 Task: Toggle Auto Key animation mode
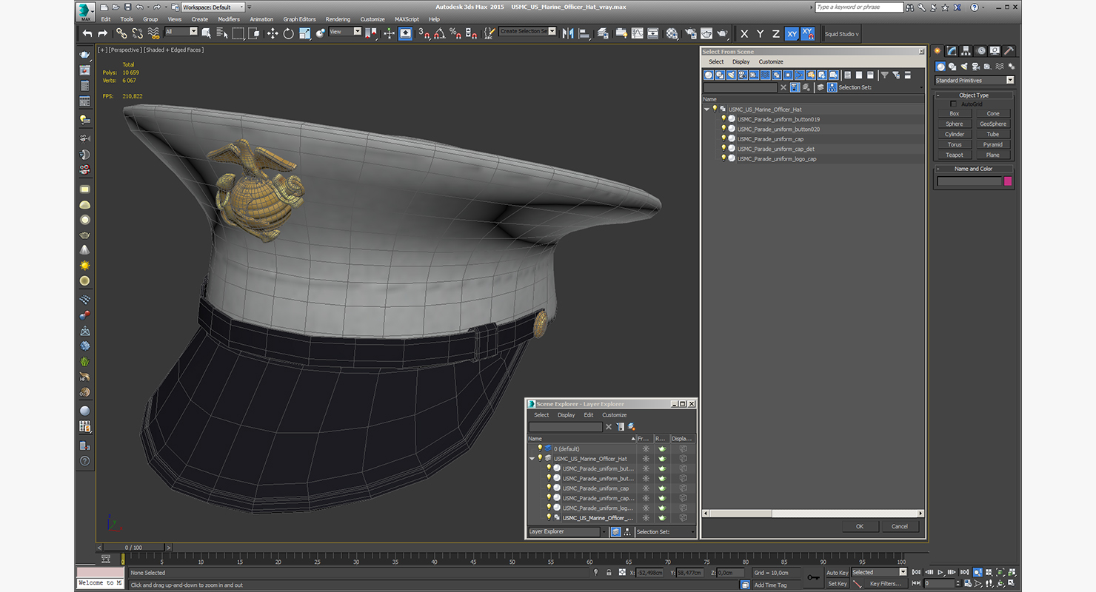[x=837, y=572]
